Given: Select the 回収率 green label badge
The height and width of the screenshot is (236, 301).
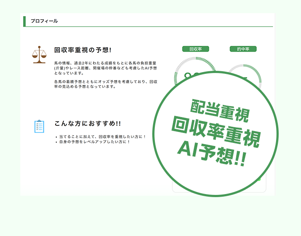Looking at the screenshot, I should point(195,49).
